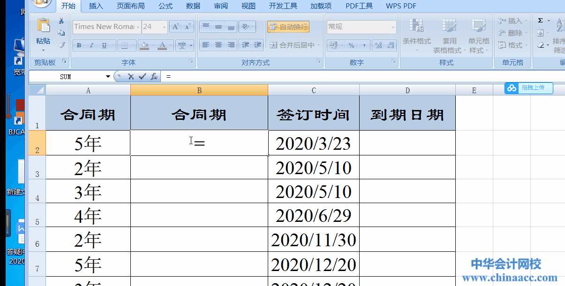Decrease font size with the small A icon

click(188, 27)
